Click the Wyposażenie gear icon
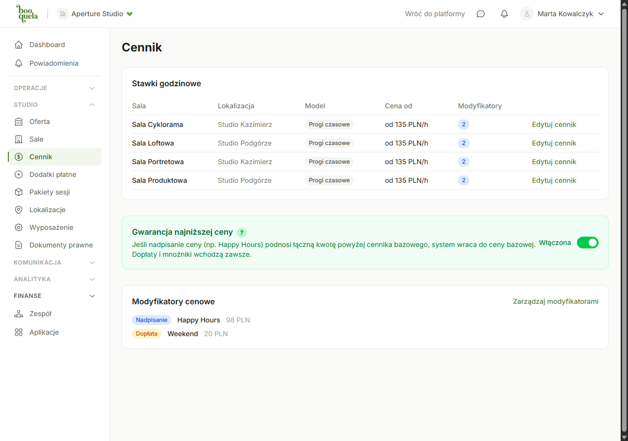This screenshot has height=441, width=628. pos(19,227)
